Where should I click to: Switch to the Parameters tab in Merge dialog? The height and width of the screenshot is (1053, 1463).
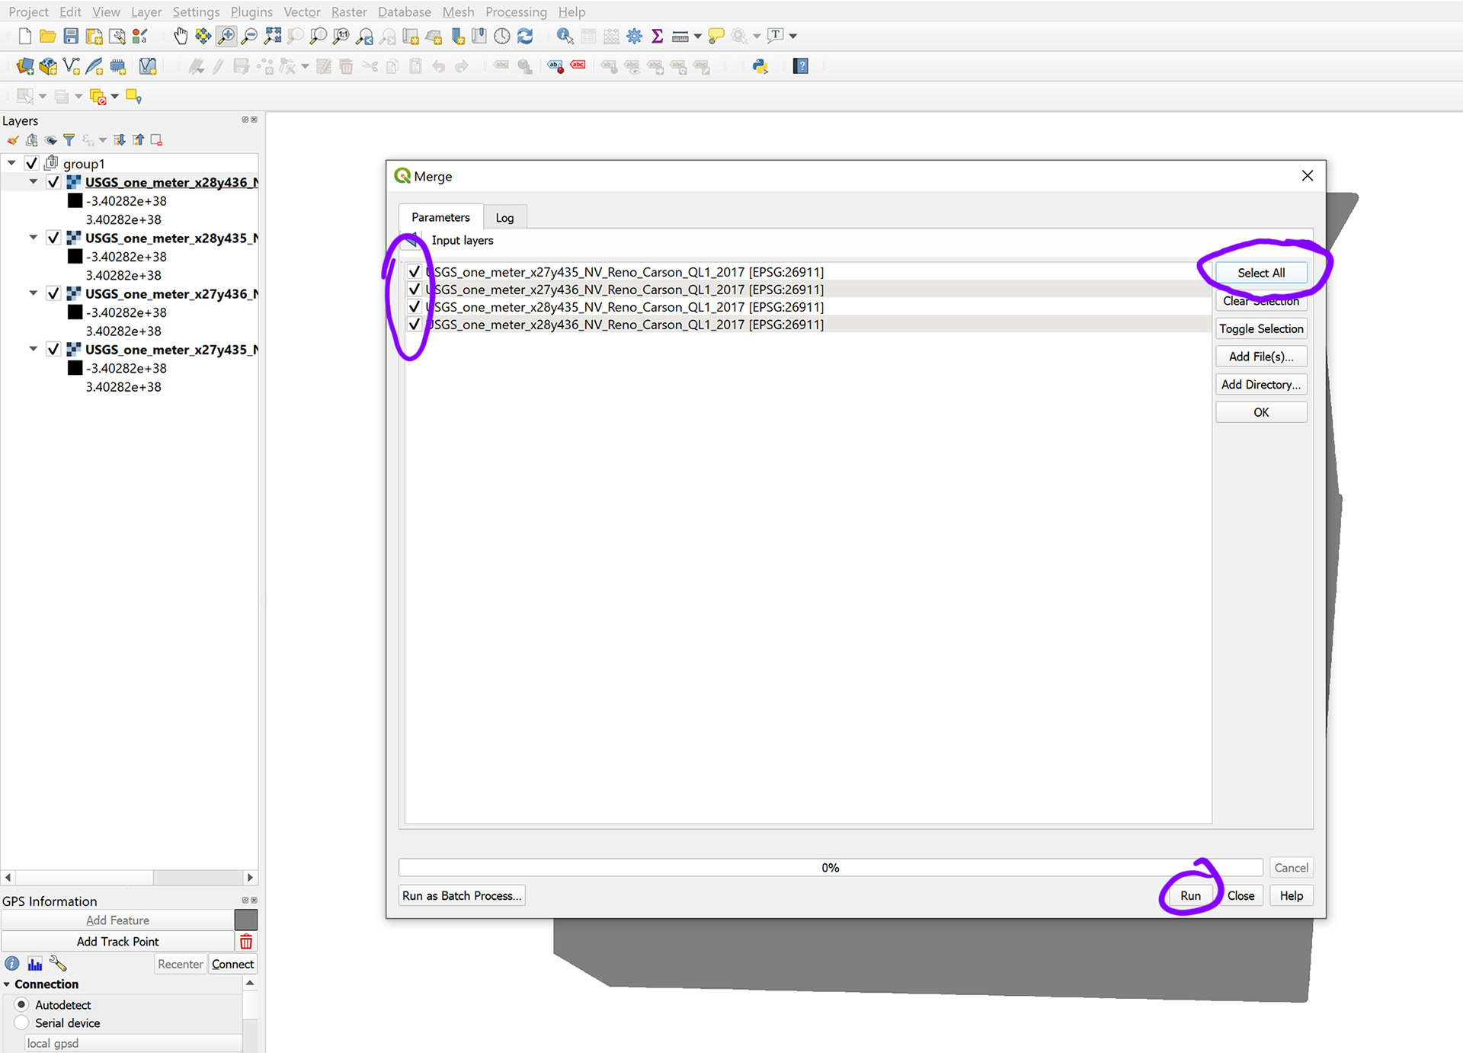pos(440,217)
